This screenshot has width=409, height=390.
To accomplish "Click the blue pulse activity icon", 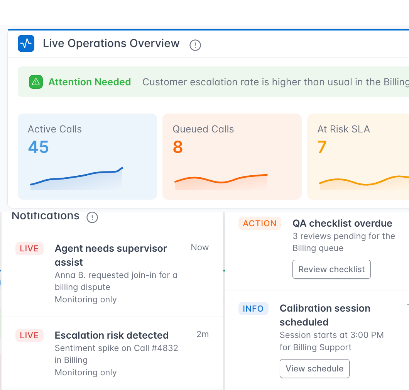I will (26, 43).
